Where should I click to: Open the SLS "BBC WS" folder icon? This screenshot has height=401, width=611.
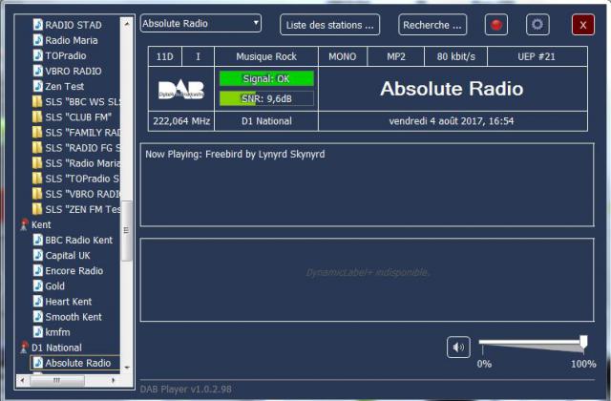tap(37, 102)
